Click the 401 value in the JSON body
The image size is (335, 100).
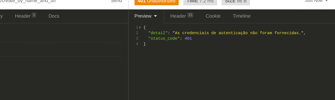[188, 38]
